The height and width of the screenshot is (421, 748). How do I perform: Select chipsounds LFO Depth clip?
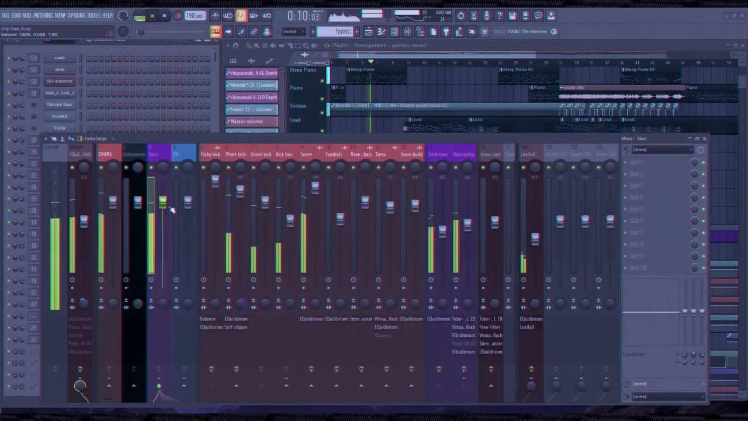pyautogui.click(x=252, y=97)
